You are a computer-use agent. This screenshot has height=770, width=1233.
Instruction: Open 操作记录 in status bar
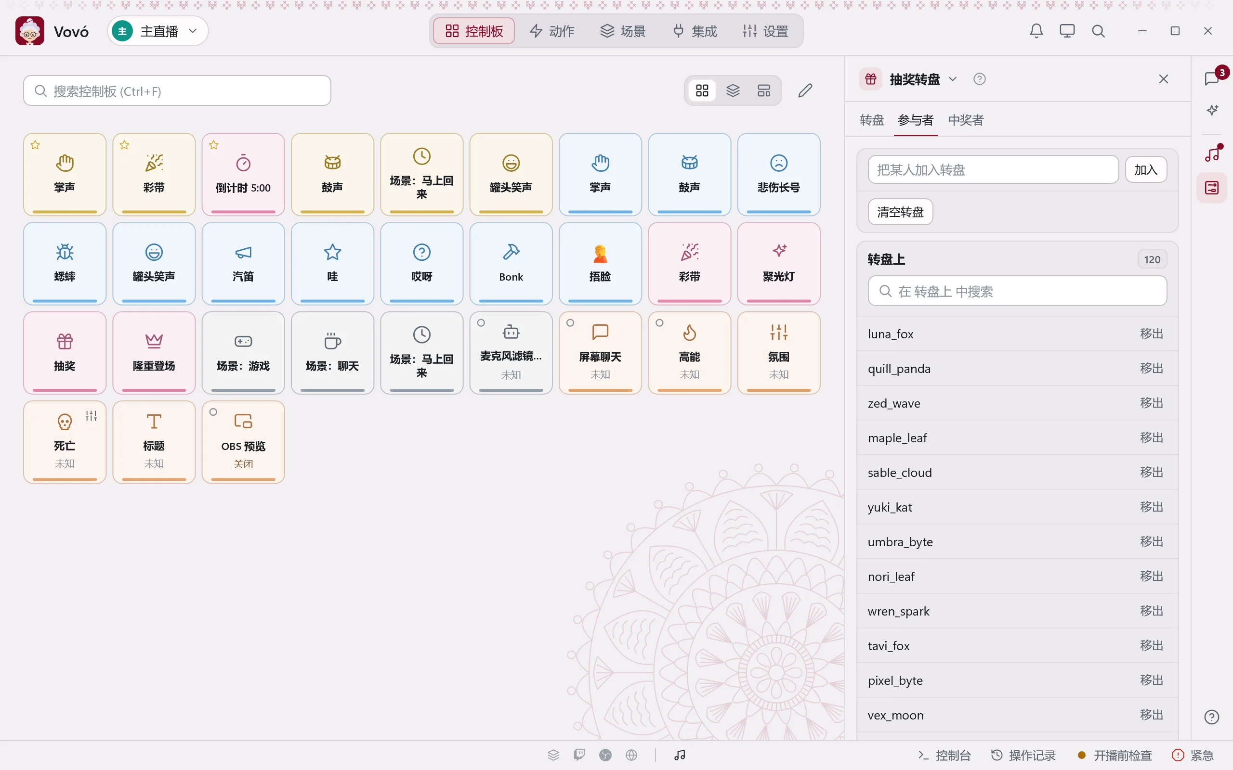click(x=1023, y=755)
